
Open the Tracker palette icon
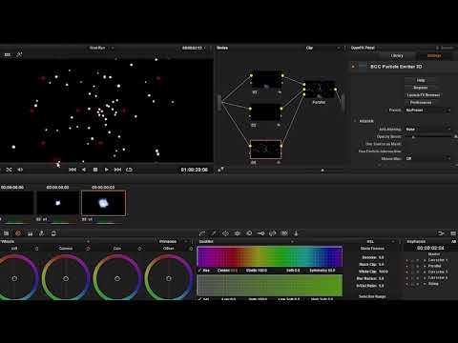point(238,233)
